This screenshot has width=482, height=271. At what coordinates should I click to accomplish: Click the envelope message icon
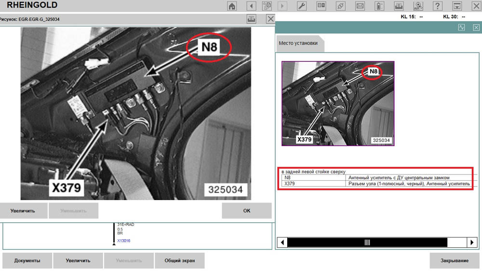[x=360, y=6]
